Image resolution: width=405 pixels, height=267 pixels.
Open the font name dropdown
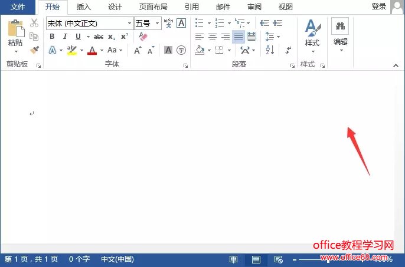(129, 23)
